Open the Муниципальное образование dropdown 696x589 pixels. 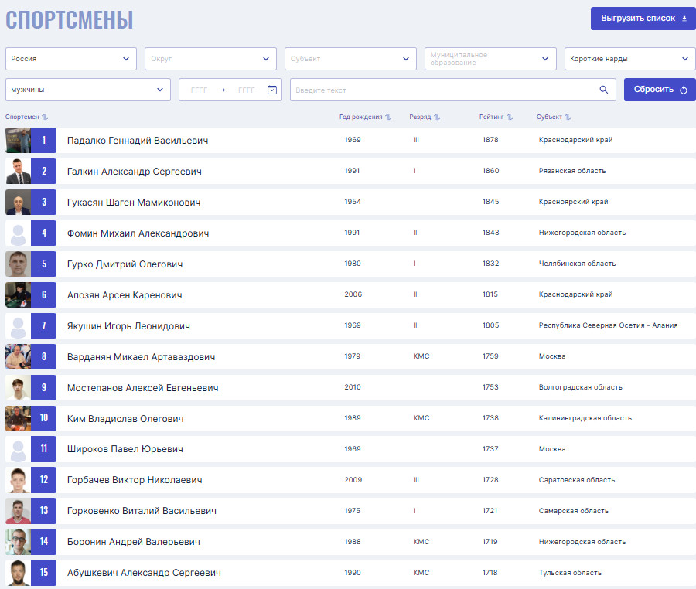coord(490,59)
